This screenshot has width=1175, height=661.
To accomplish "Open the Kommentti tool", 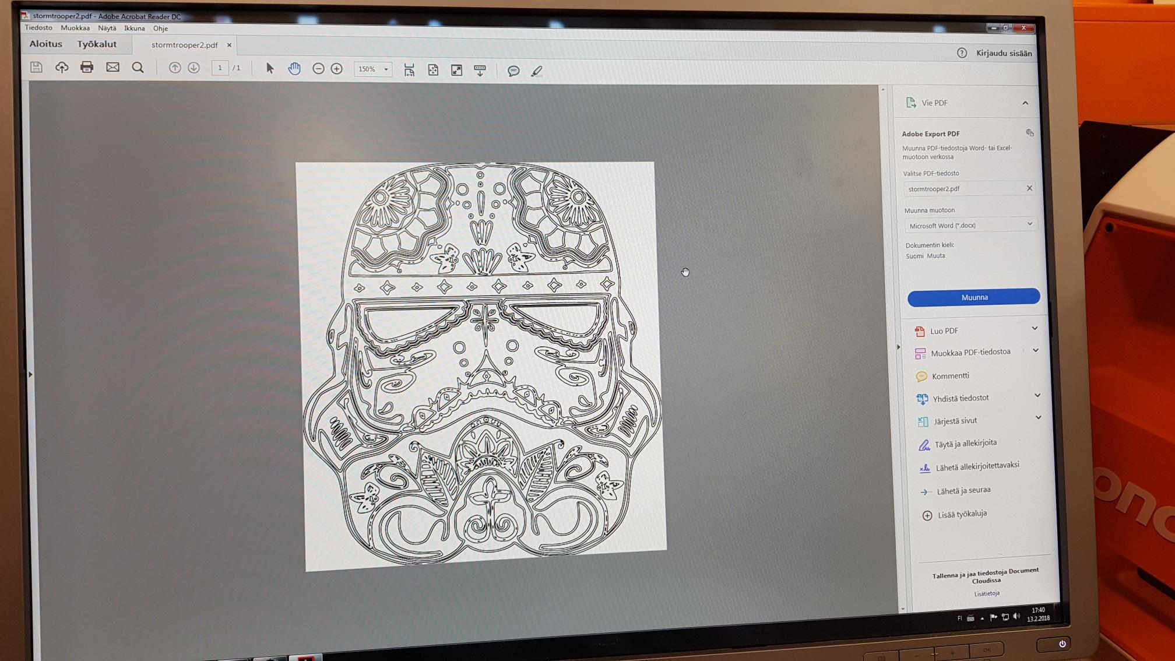I will click(x=950, y=376).
